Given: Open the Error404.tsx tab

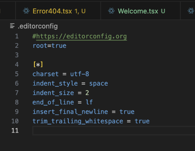Looking at the screenshot, I should coord(58,11).
